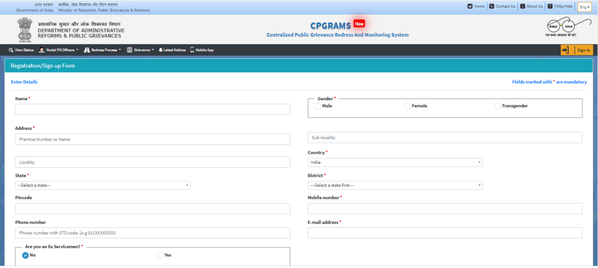Select Transgender radio button
This screenshot has width=598, height=268.
pos(498,106)
